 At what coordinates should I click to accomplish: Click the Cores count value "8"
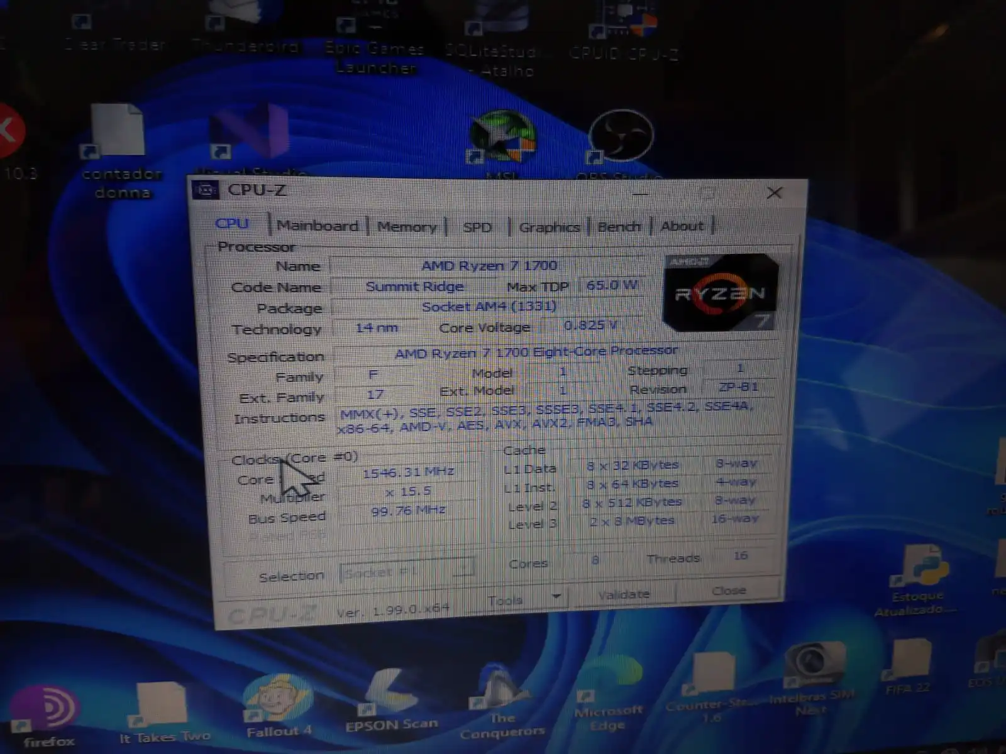click(x=595, y=560)
